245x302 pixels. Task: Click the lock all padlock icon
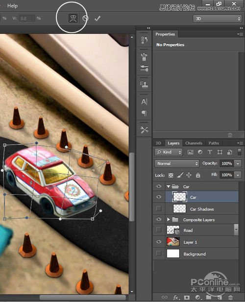pyautogui.click(x=198, y=175)
